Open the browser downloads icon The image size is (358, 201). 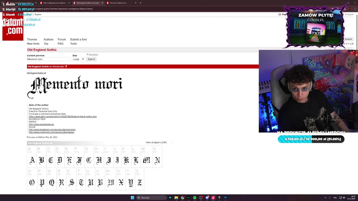click(345, 9)
